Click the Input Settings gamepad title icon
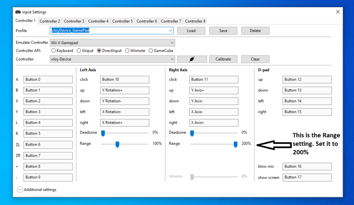This screenshot has height=205, width=354. [x=18, y=12]
